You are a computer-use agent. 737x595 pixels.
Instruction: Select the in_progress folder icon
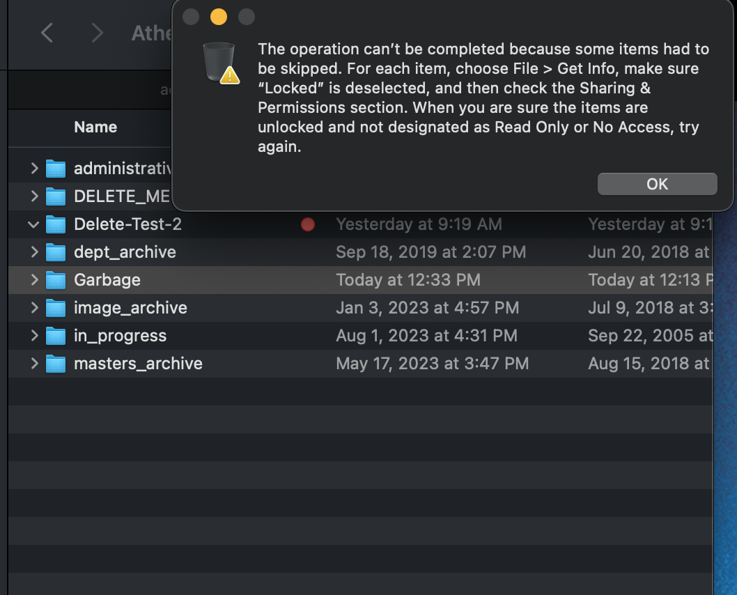(56, 336)
